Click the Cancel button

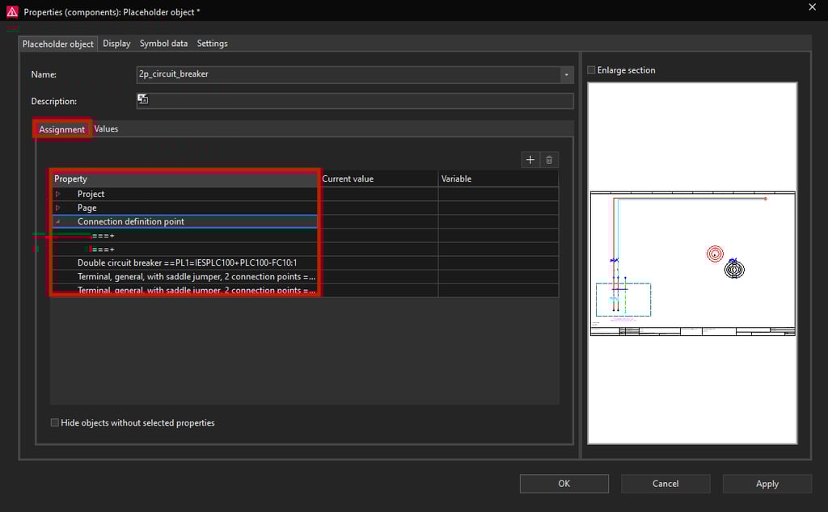coord(665,484)
